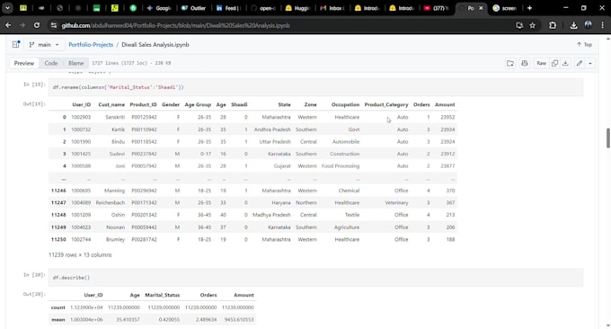Click the Andhra Pradesh state cell
Image resolution: width=611 pixels, height=329 pixels.
(272, 129)
